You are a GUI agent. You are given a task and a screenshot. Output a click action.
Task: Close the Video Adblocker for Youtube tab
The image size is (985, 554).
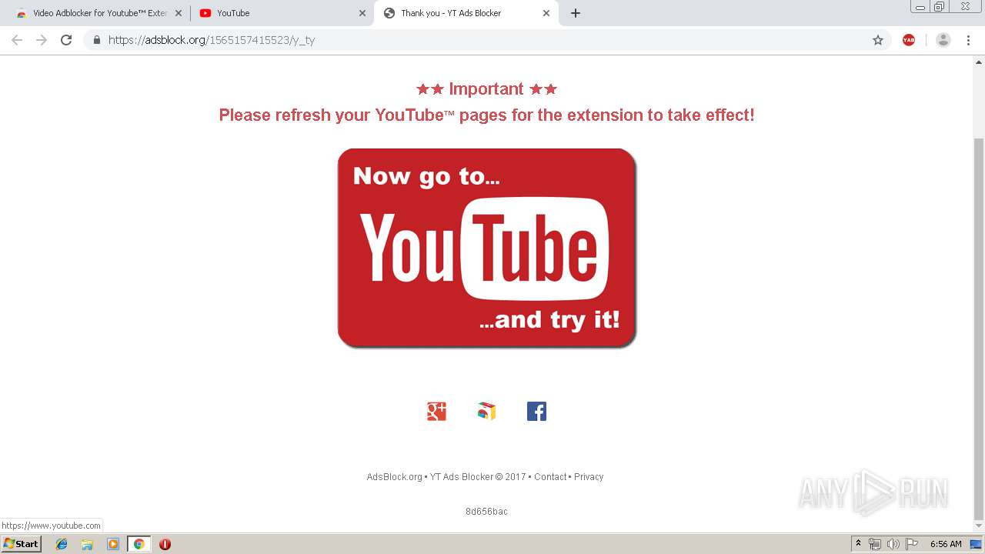[179, 13]
